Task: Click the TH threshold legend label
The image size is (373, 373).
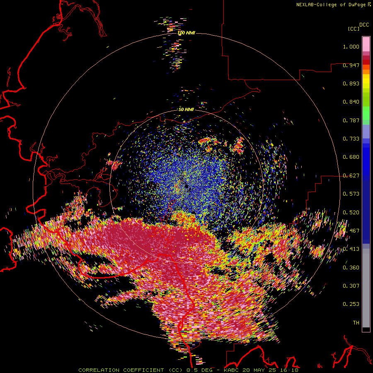Action: [356, 323]
